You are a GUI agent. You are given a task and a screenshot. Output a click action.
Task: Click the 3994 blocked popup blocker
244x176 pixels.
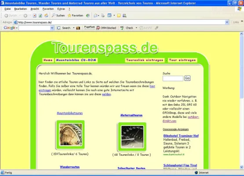tap(106, 28)
